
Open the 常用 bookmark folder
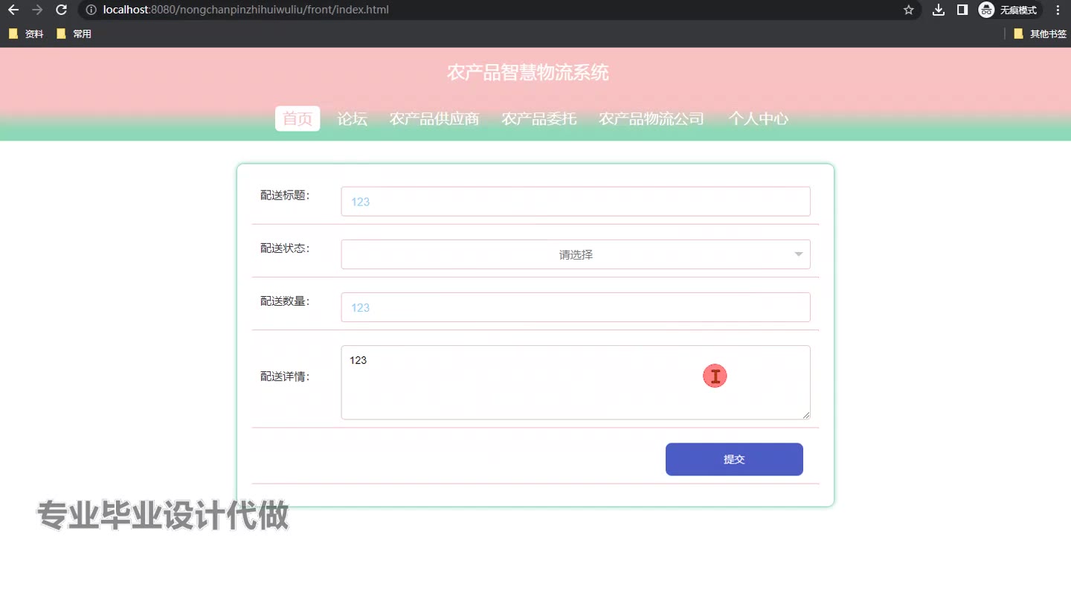(x=74, y=33)
